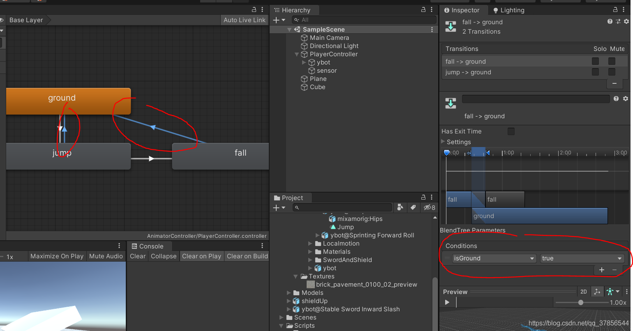Search by type icon in Project toolbar
Viewport: 633px width, 331px height.
pyautogui.click(x=400, y=207)
